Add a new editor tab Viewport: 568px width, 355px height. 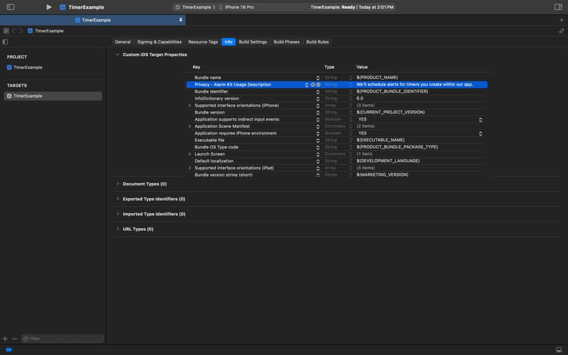pyautogui.click(x=562, y=20)
